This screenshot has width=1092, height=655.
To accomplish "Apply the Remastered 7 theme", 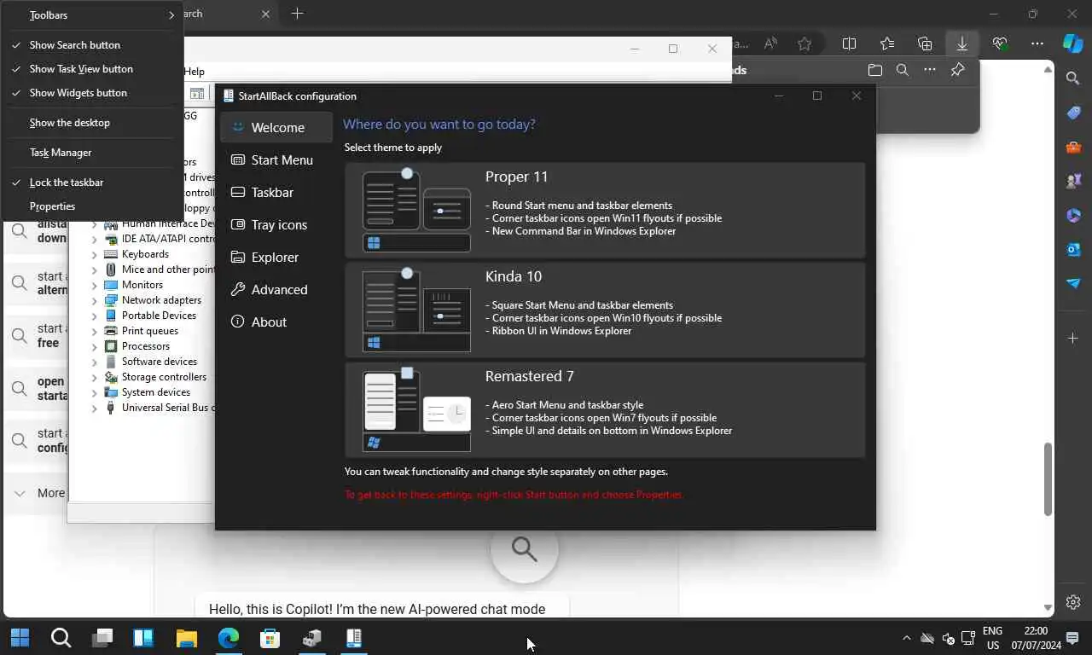I will [x=605, y=409].
